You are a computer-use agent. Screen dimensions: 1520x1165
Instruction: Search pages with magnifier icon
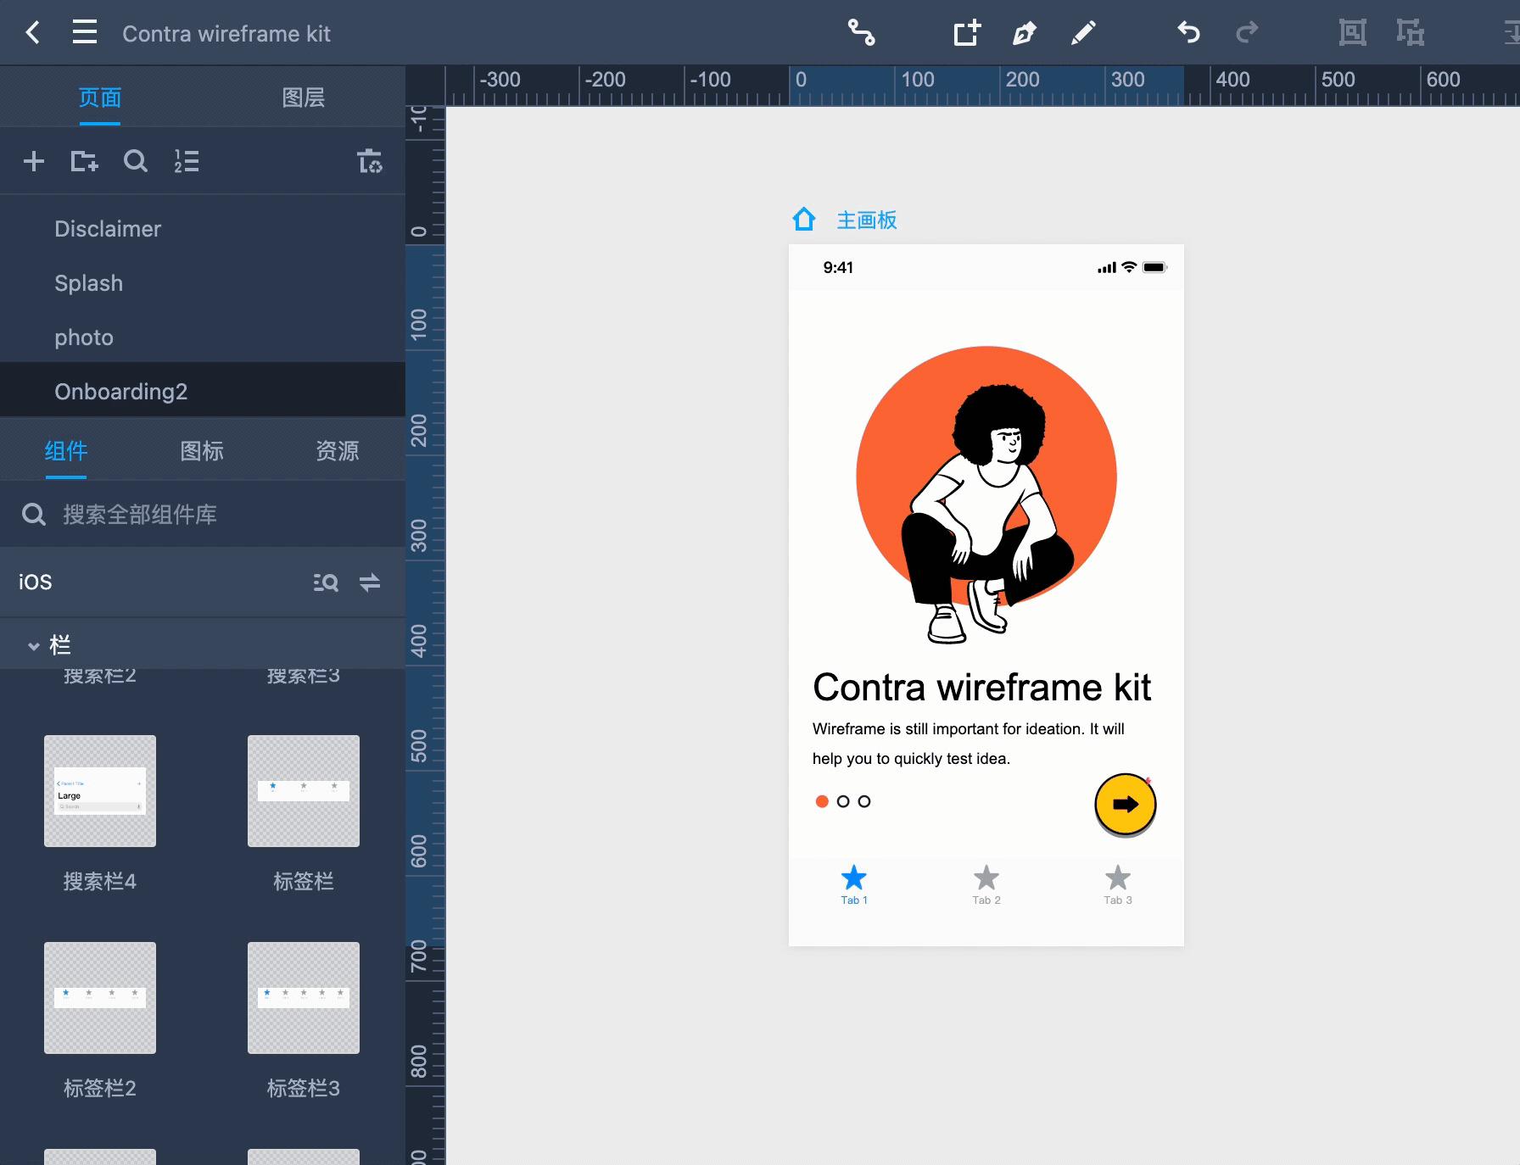[136, 161]
